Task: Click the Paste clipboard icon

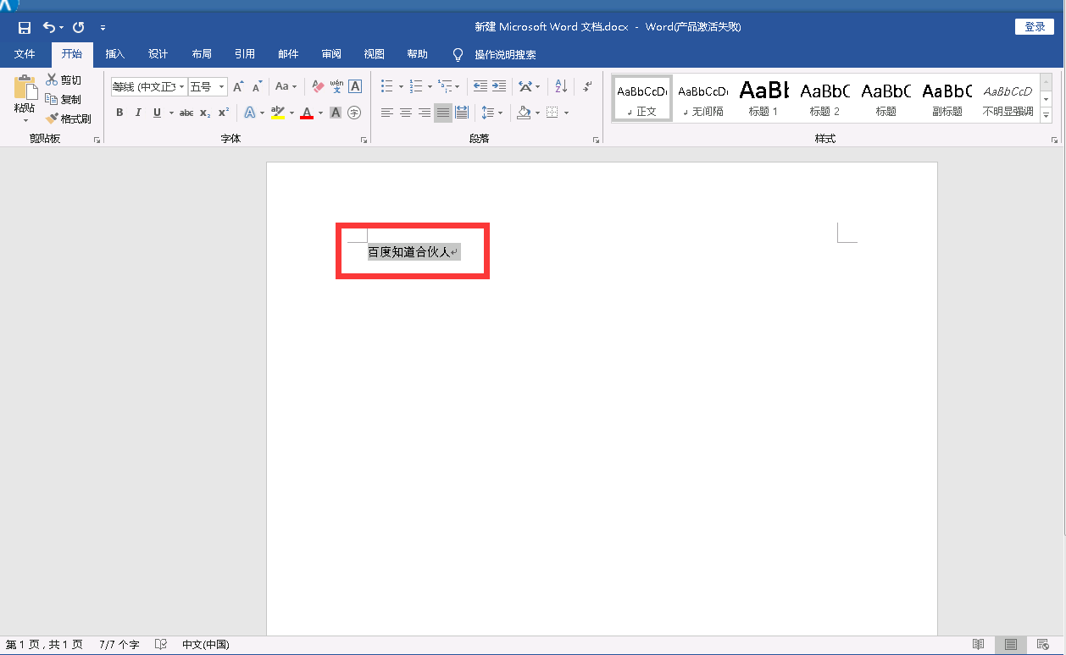Action: click(25, 89)
